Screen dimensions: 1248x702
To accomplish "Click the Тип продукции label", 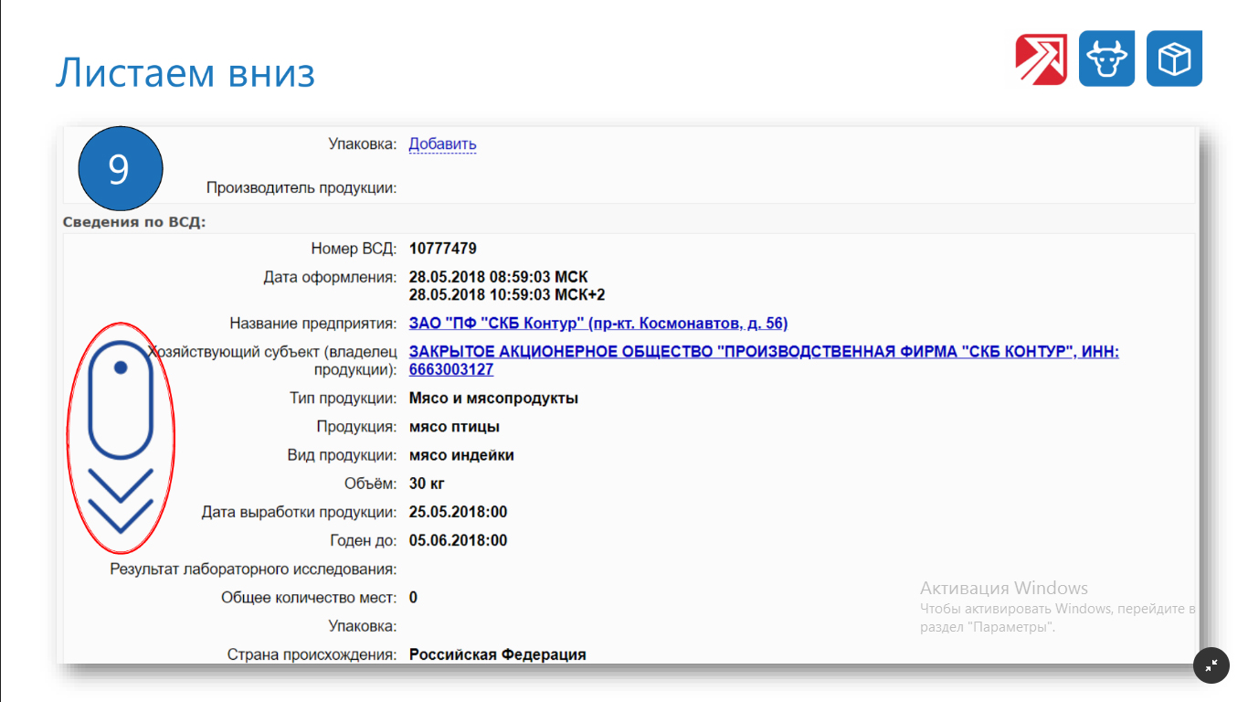I will (344, 399).
